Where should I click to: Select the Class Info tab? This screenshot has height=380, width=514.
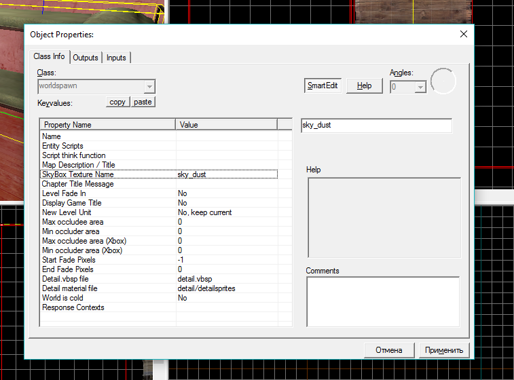coord(49,56)
